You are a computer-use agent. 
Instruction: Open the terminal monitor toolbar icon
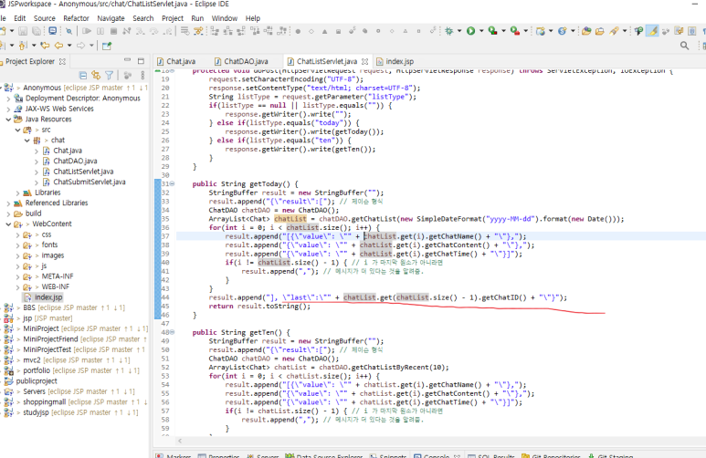click(x=53, y=31)
